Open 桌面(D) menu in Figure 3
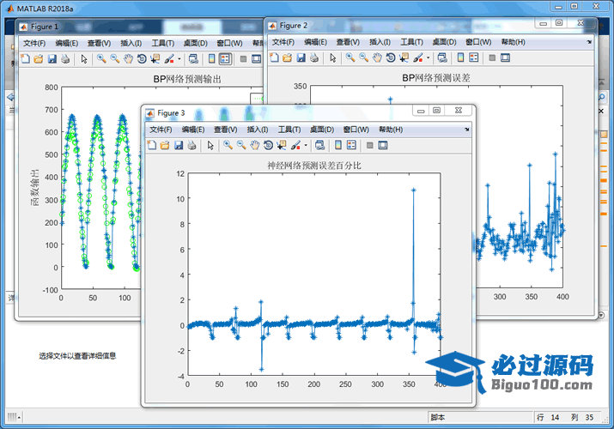Image resolution: width=614 pixels, height=429 pixels. click(322, 130)
